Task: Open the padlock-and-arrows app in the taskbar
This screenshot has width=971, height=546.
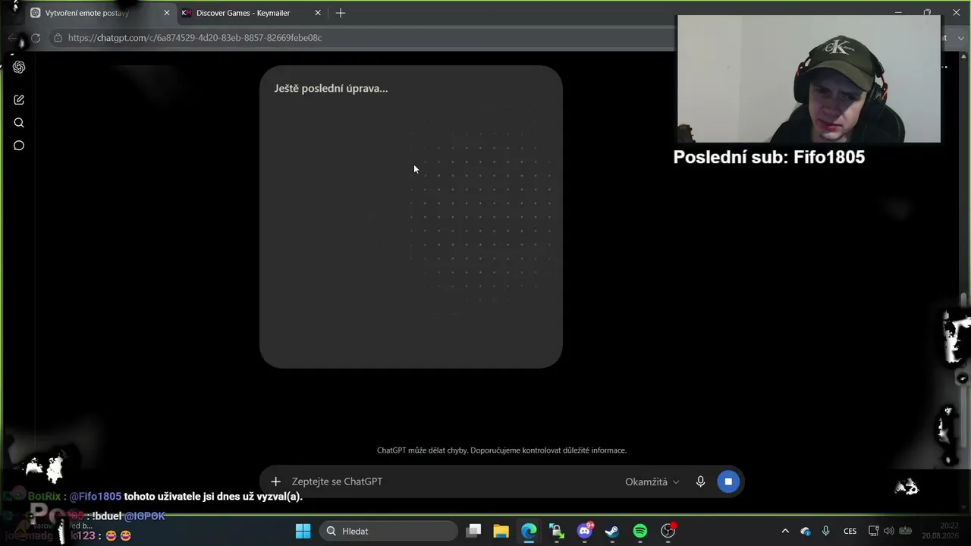Action: click(x=557, y=531)
